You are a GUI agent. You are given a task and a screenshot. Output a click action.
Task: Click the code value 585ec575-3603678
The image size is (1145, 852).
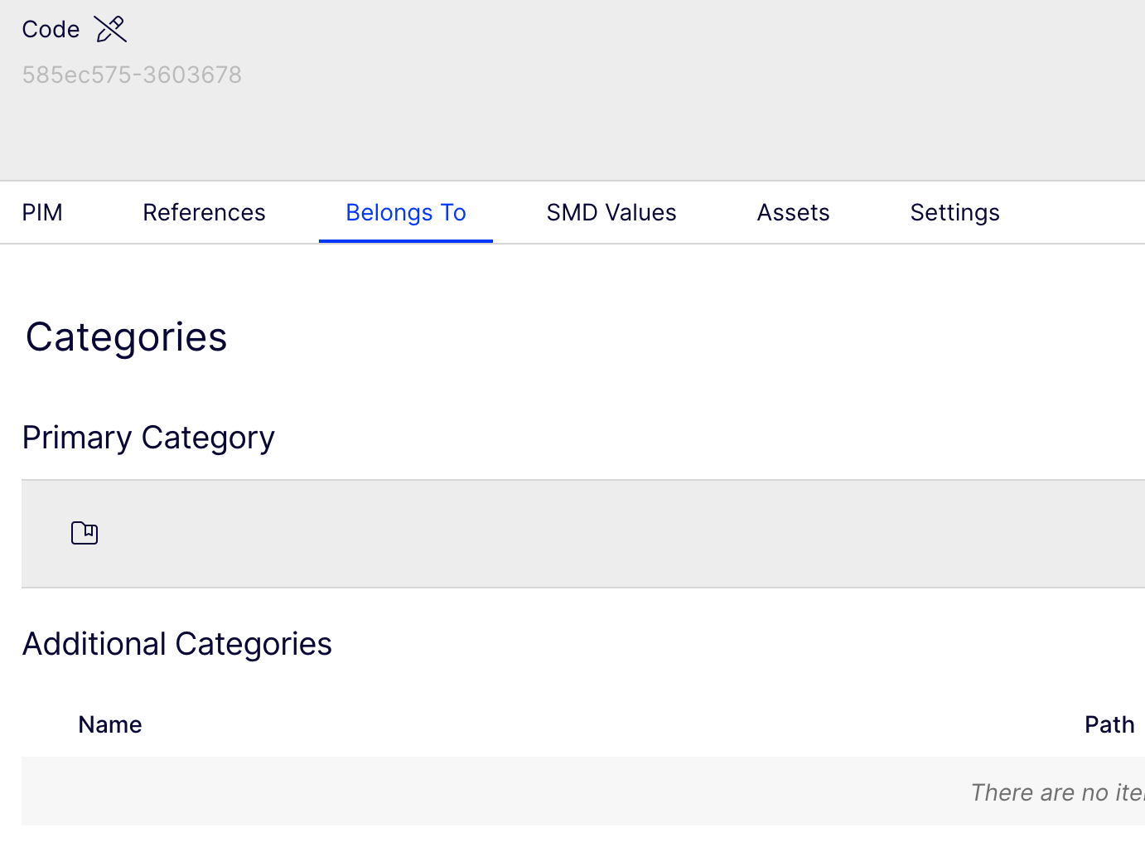[132, 75]
